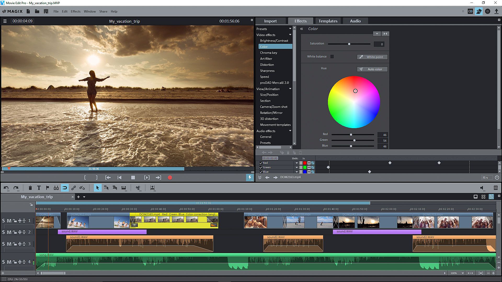
Task: Click the delete trash can icon
Action: click(30, 188)
